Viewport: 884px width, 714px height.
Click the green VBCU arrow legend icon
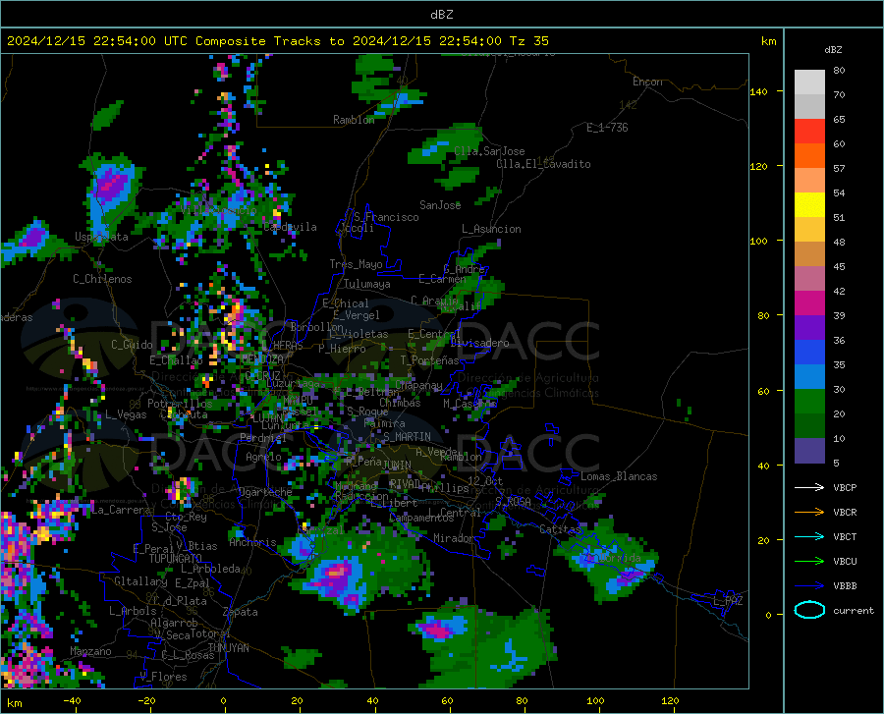(809, 562)
